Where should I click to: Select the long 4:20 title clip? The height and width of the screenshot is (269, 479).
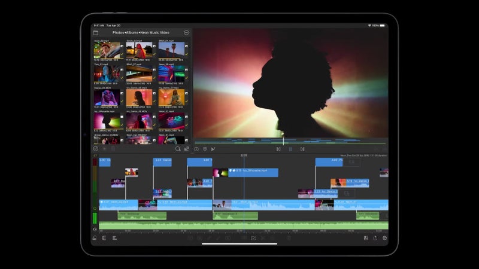[x=199, y=162]
